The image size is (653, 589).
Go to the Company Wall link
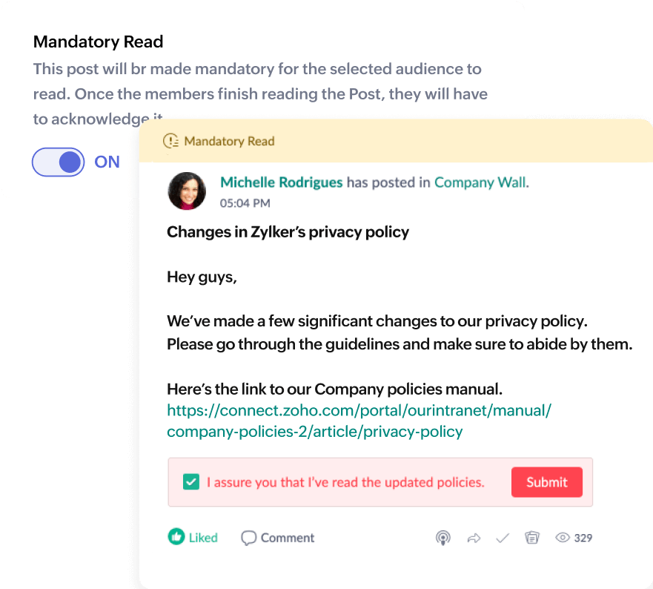click(480, 182)
